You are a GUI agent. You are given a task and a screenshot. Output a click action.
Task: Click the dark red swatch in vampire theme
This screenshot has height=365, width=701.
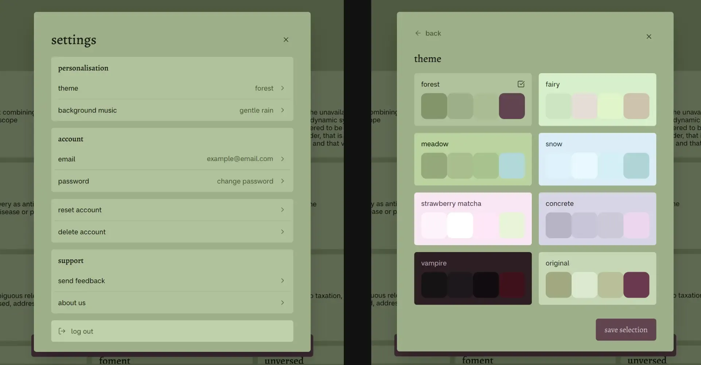click(x=512, y=285)
